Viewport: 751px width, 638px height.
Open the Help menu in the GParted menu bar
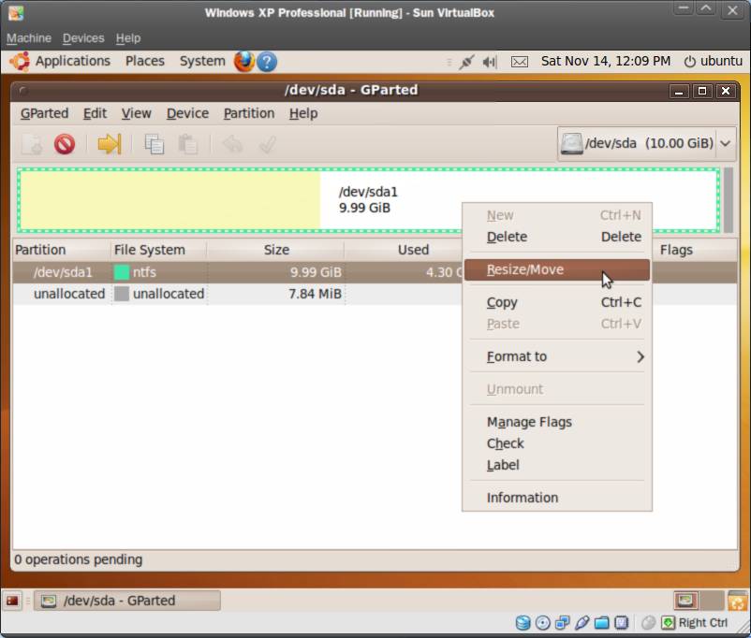303,113
